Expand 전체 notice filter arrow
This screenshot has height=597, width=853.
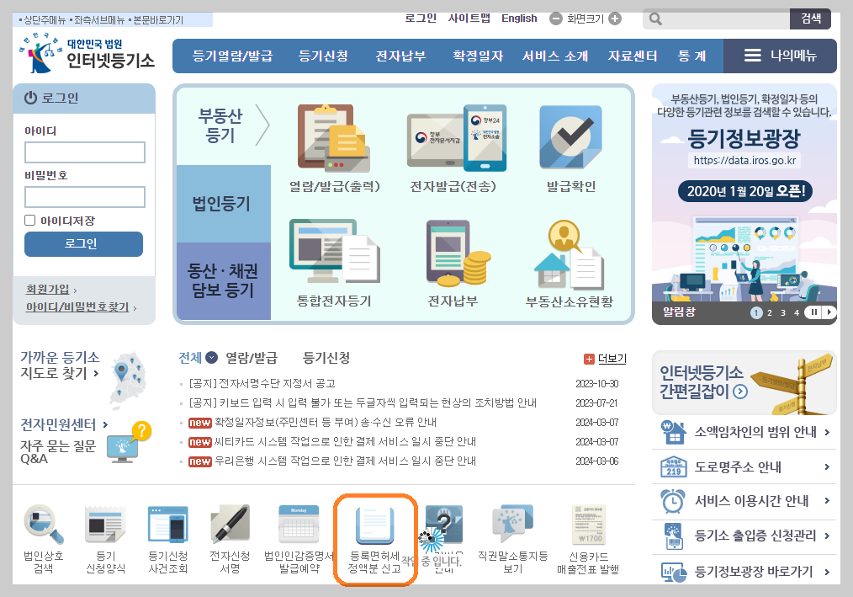pos(212,358)
